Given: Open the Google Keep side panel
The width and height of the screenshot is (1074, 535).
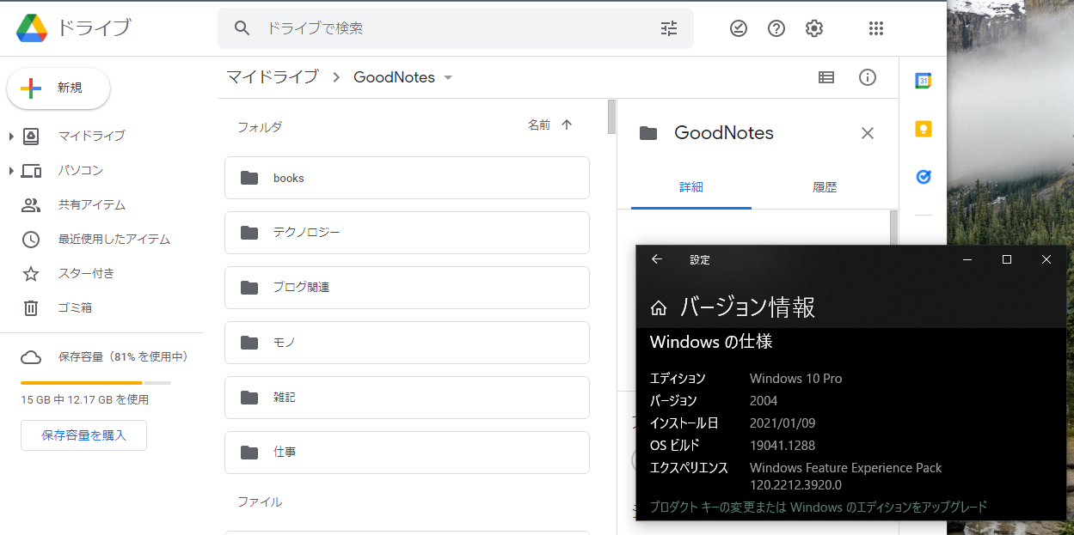Looking at the screenshot, I should click(x=923, y=128).
